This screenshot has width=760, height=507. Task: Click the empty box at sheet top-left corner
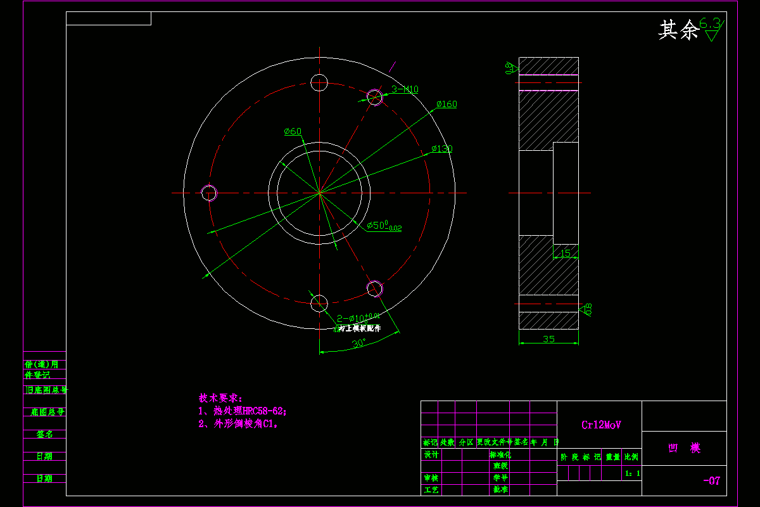pos(108,18)
